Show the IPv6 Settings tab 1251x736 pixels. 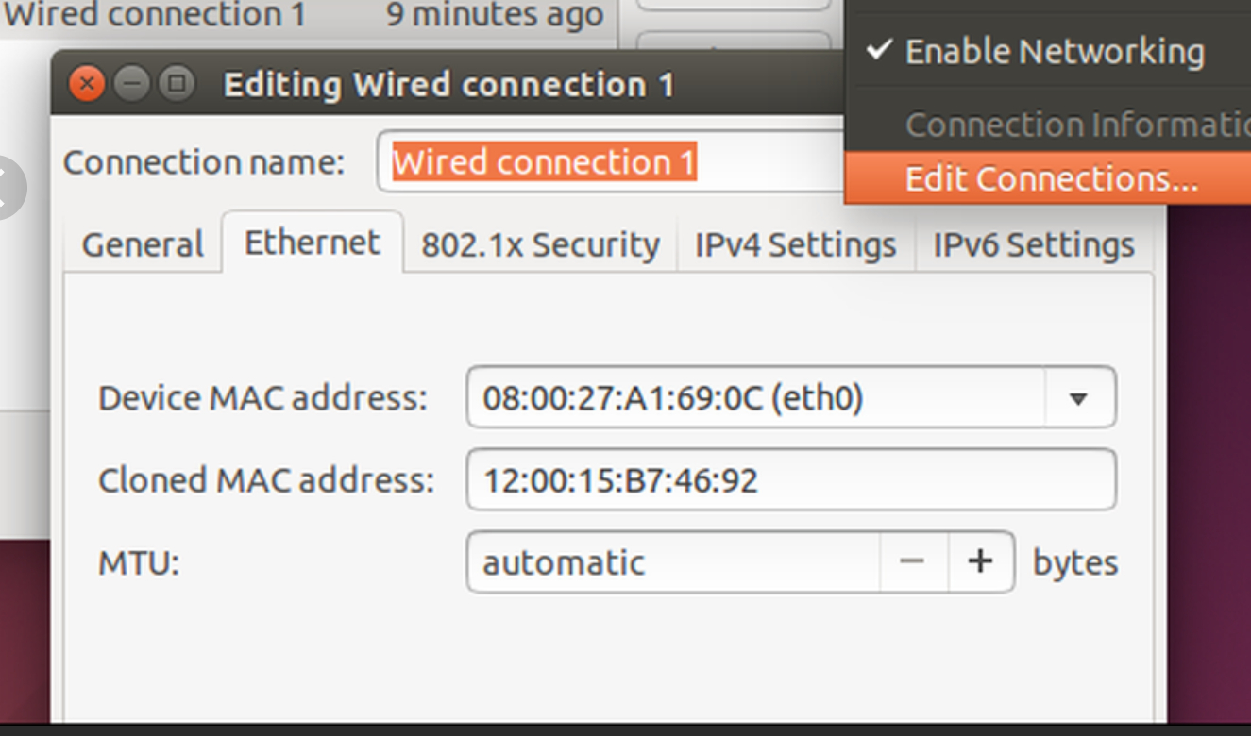[x=1034, y=245]
